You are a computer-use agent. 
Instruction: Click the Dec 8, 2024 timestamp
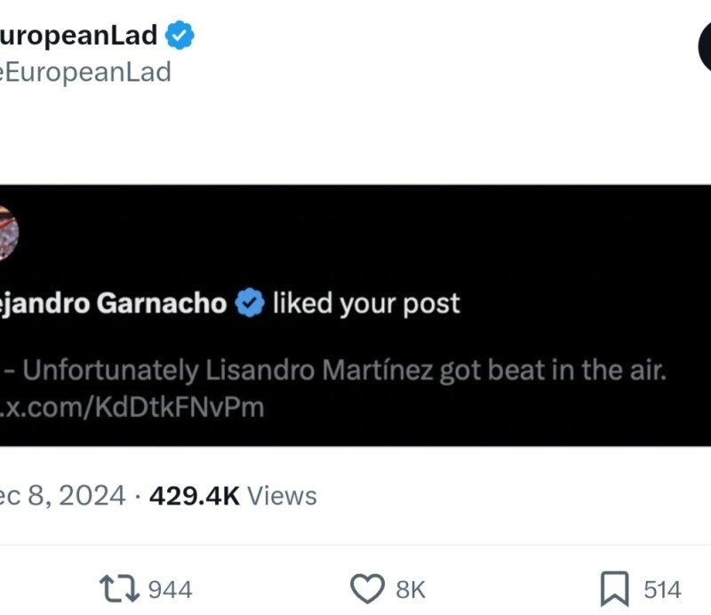62,495
